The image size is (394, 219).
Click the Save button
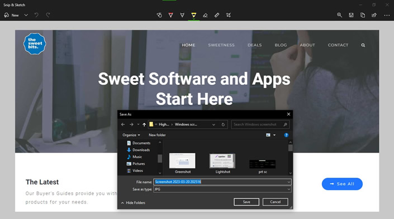coord(246,202)
